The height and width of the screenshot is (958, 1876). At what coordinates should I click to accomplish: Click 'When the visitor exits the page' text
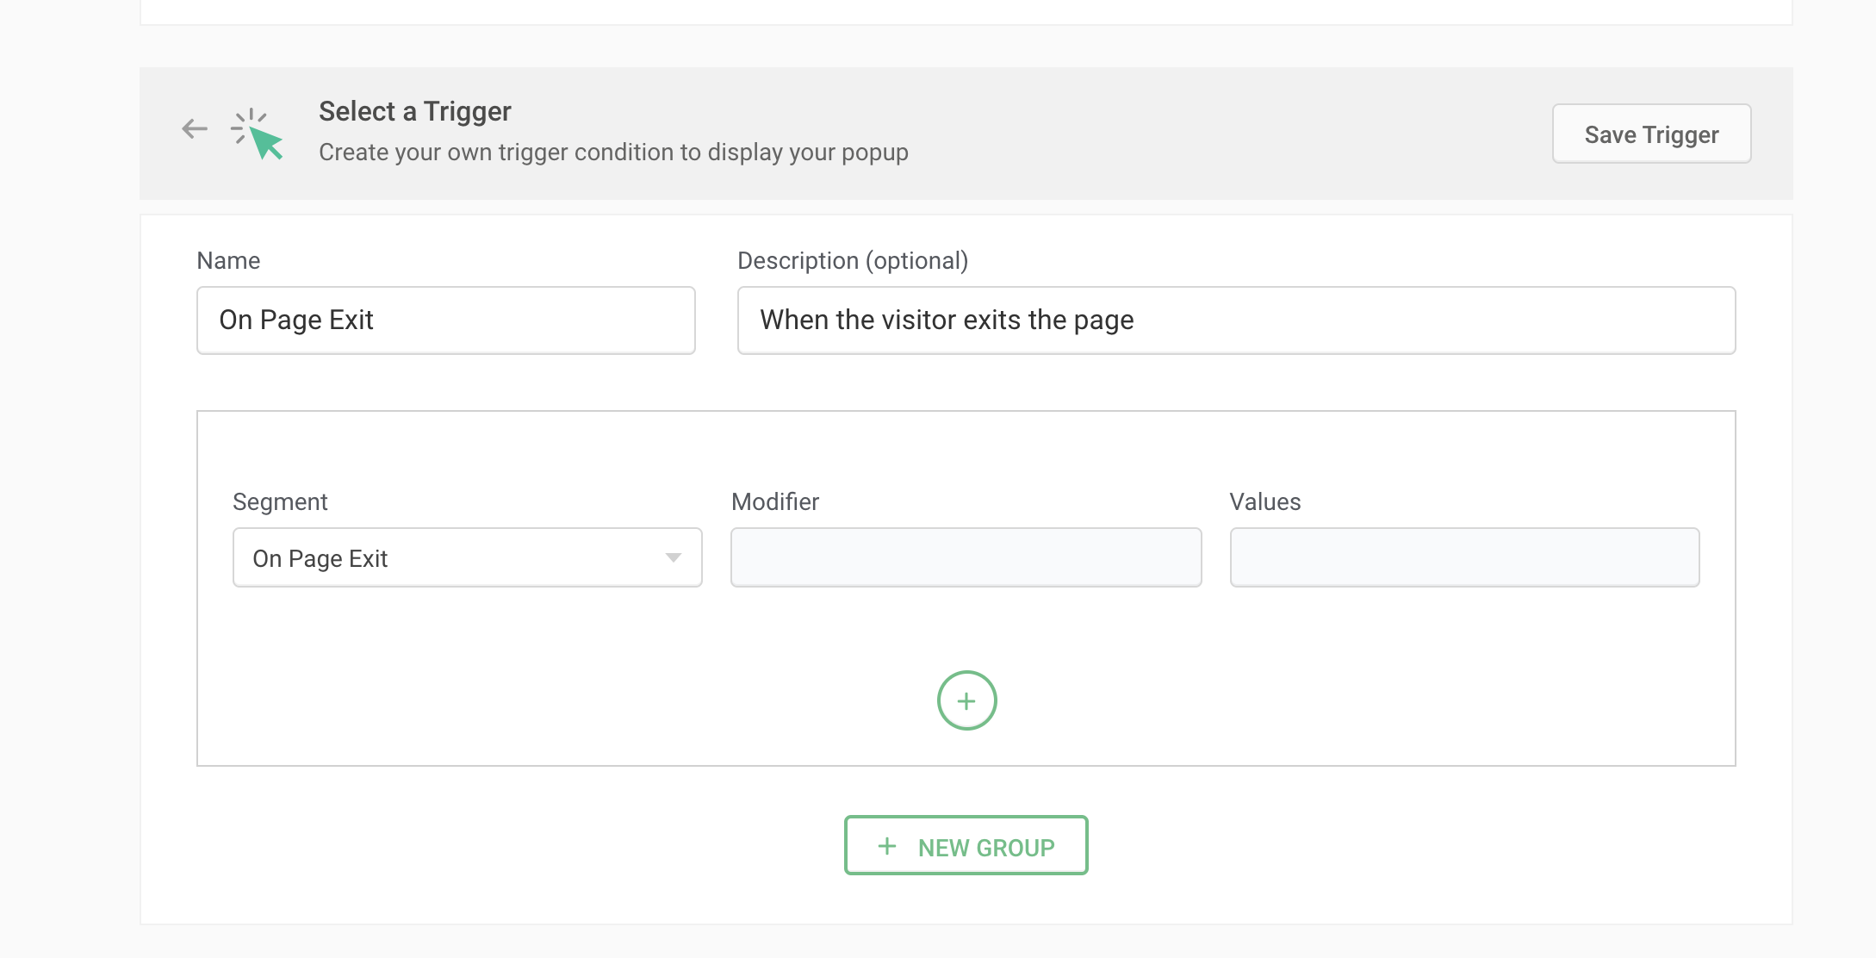click(946, 320)
